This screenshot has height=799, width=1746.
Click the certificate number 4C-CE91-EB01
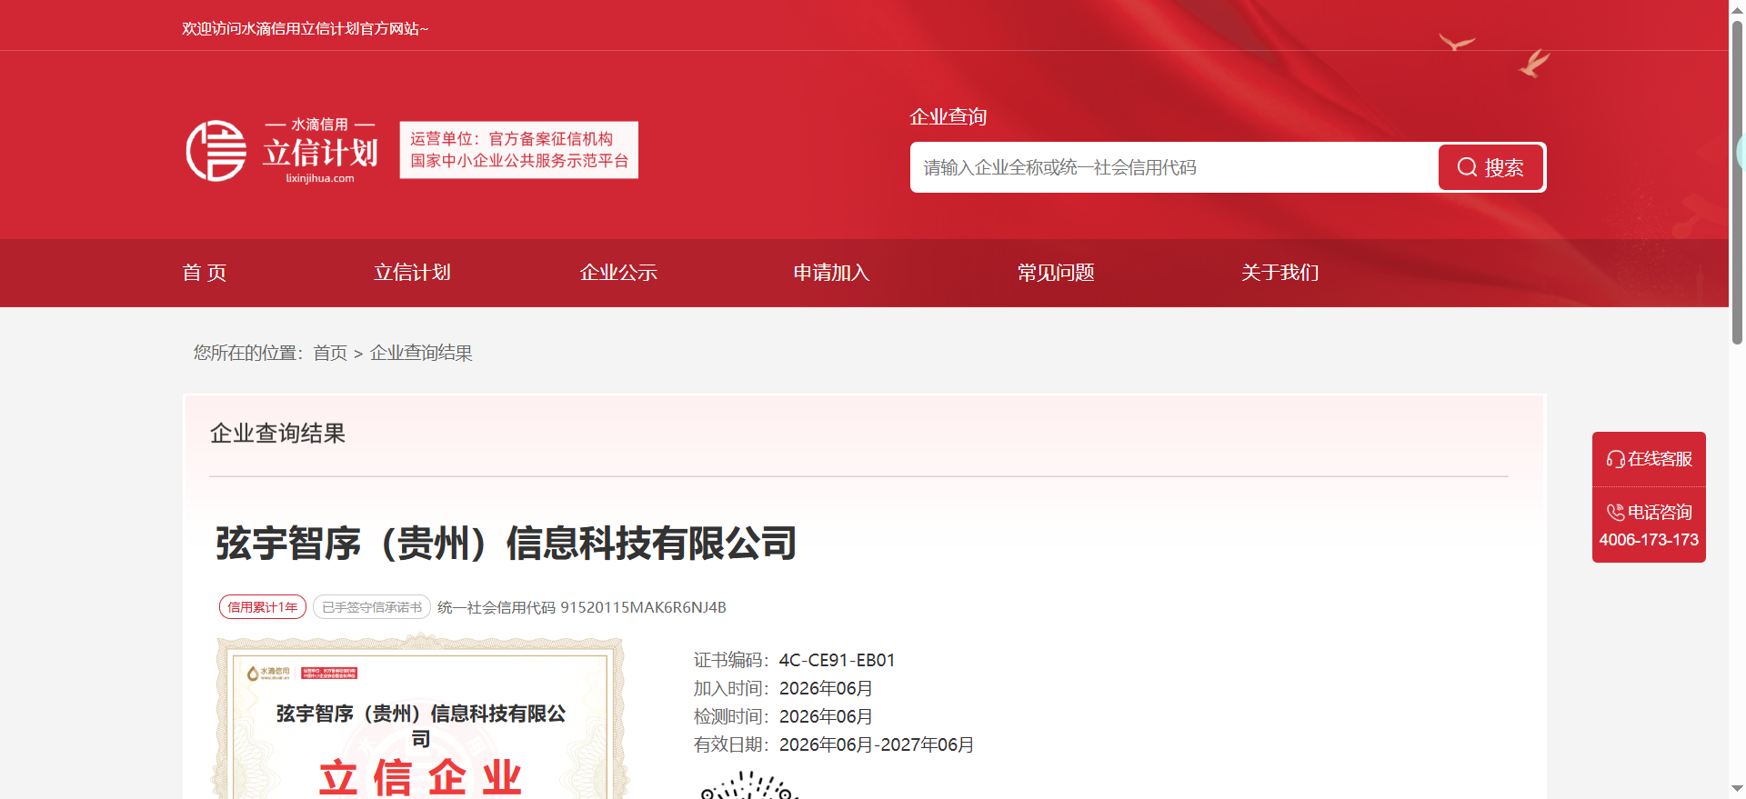coord(837,660)
